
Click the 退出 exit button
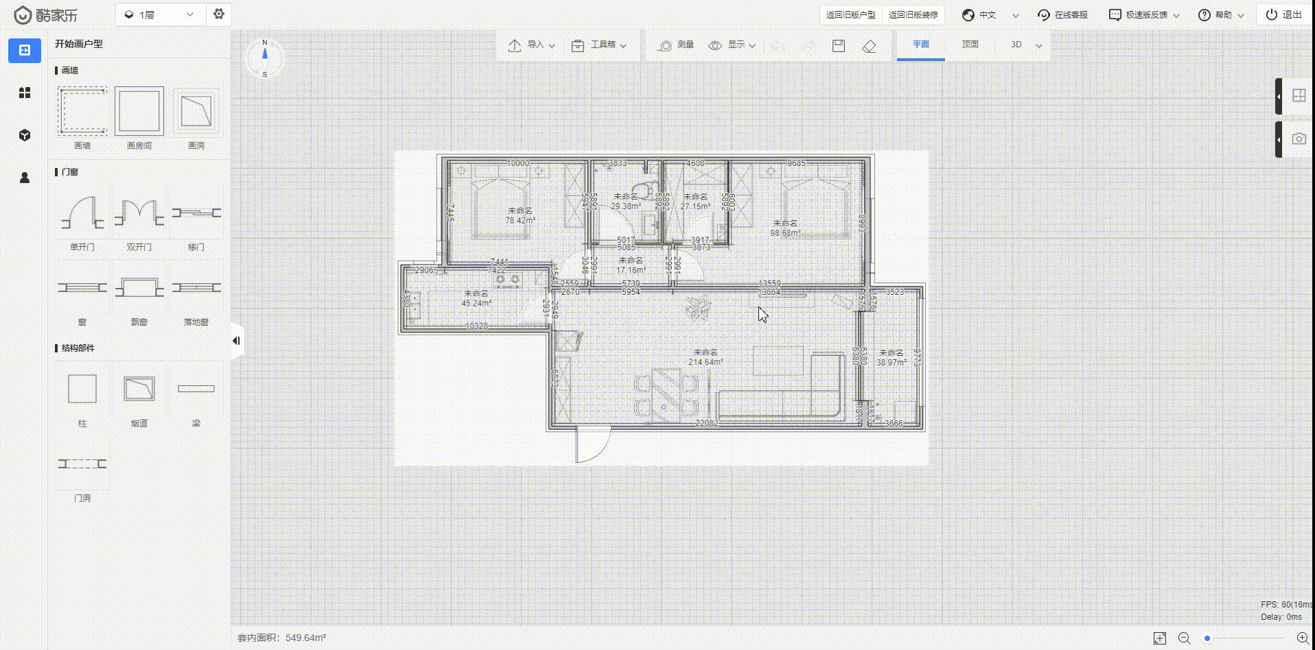pos(1284,15)
